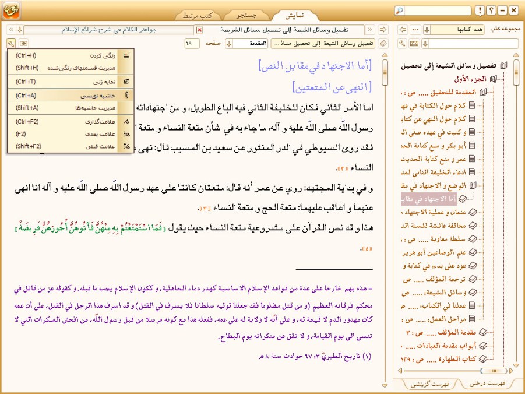Click the double chevron right of the book tabs
Viewport: 525px width, 394px height.
coord(370,30)
